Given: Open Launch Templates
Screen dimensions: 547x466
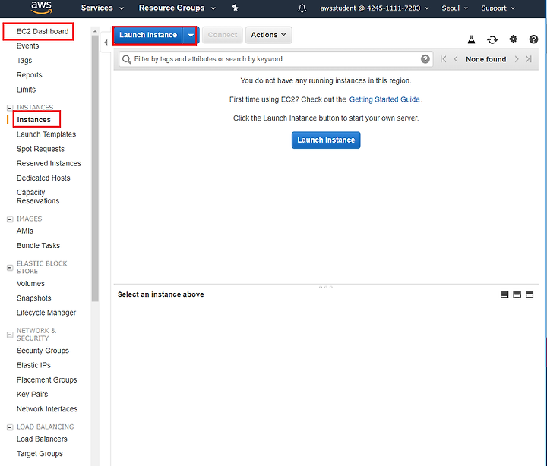Looking at the screenshot, I should [46, 134].
